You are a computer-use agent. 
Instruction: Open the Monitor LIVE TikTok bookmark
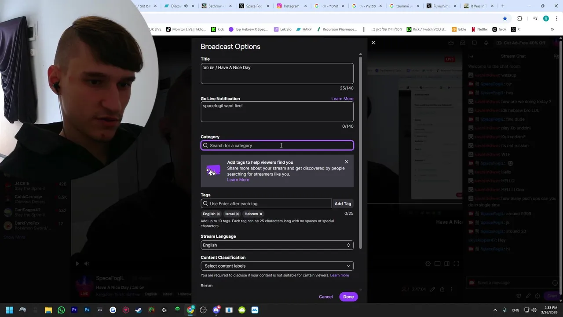tap(186, 29)
